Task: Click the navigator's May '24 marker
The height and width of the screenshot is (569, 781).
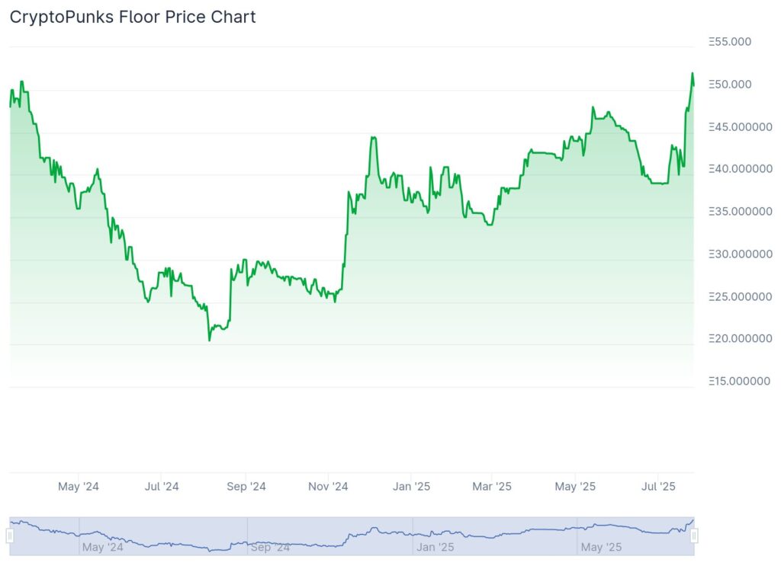Action: [x=103, y=547]
